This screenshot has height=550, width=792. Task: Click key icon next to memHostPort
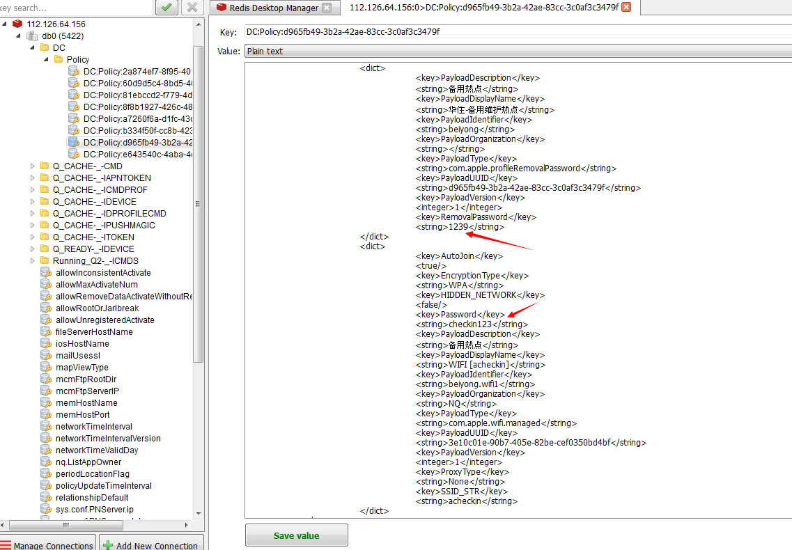[x=46, y=414]
